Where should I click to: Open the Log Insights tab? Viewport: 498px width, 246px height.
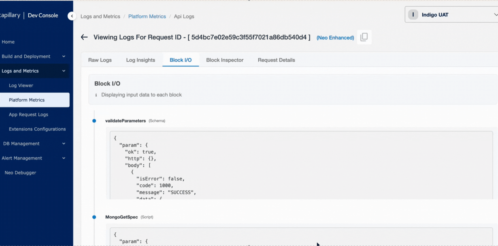tap(141, 60)
